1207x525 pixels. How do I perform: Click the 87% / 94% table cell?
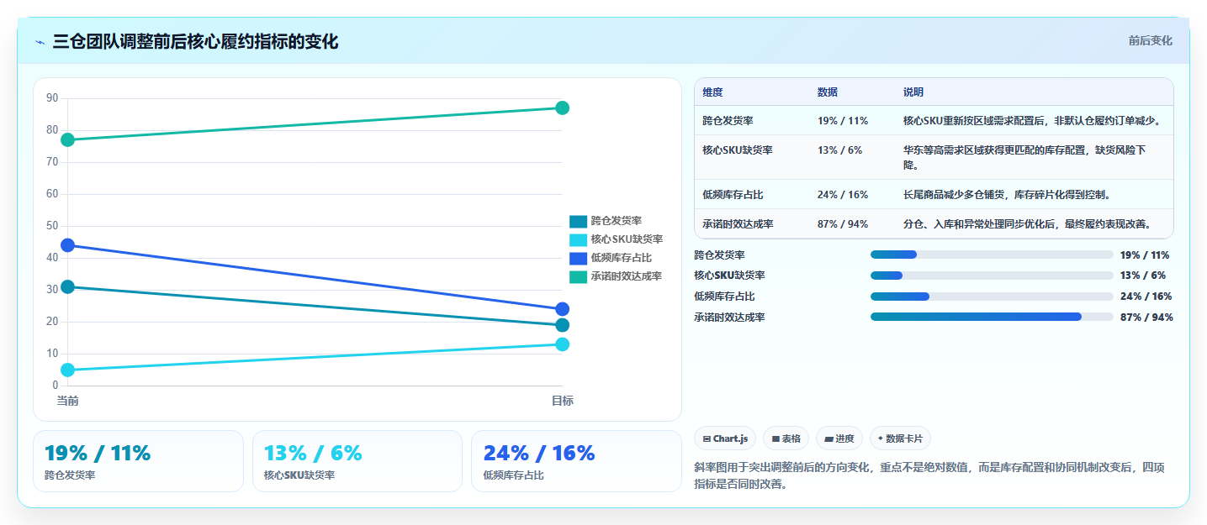coord(843,224)
